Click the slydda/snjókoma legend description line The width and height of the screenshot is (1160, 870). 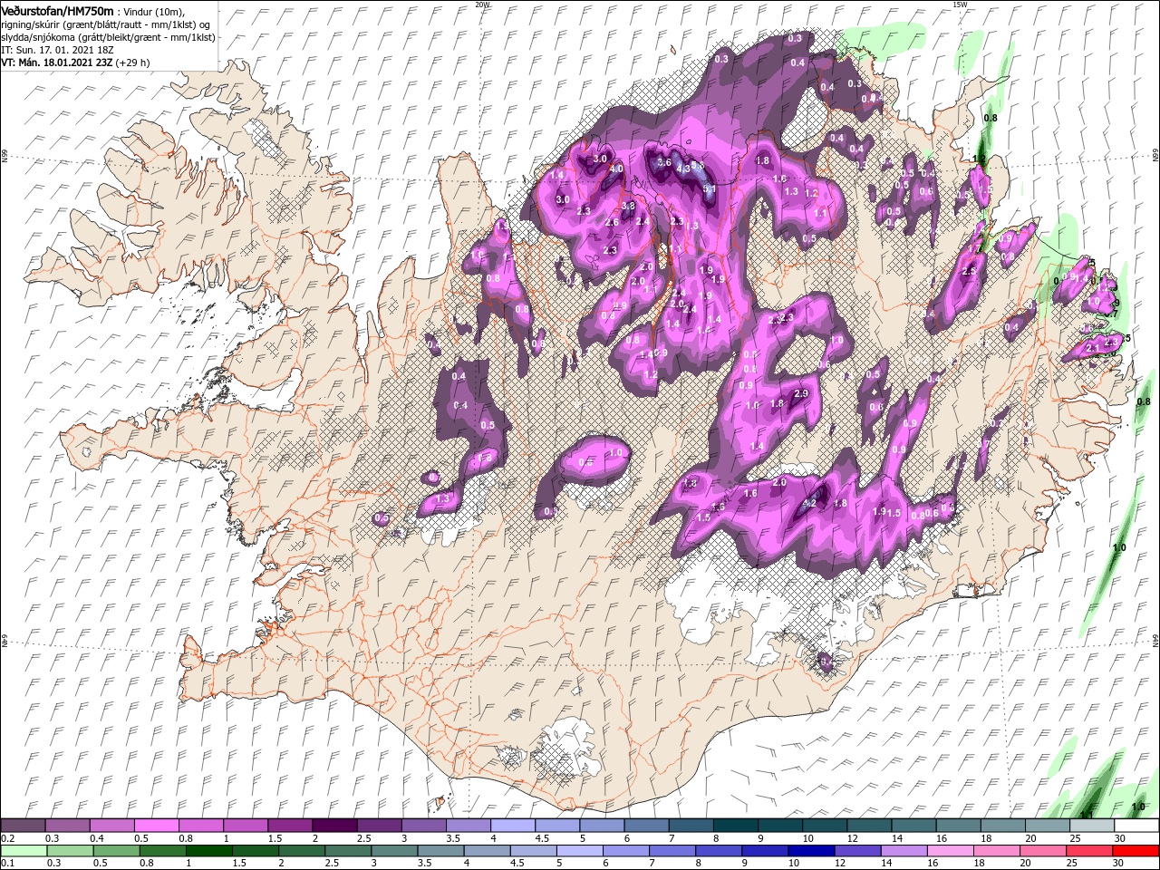click(x=108, y=37)
